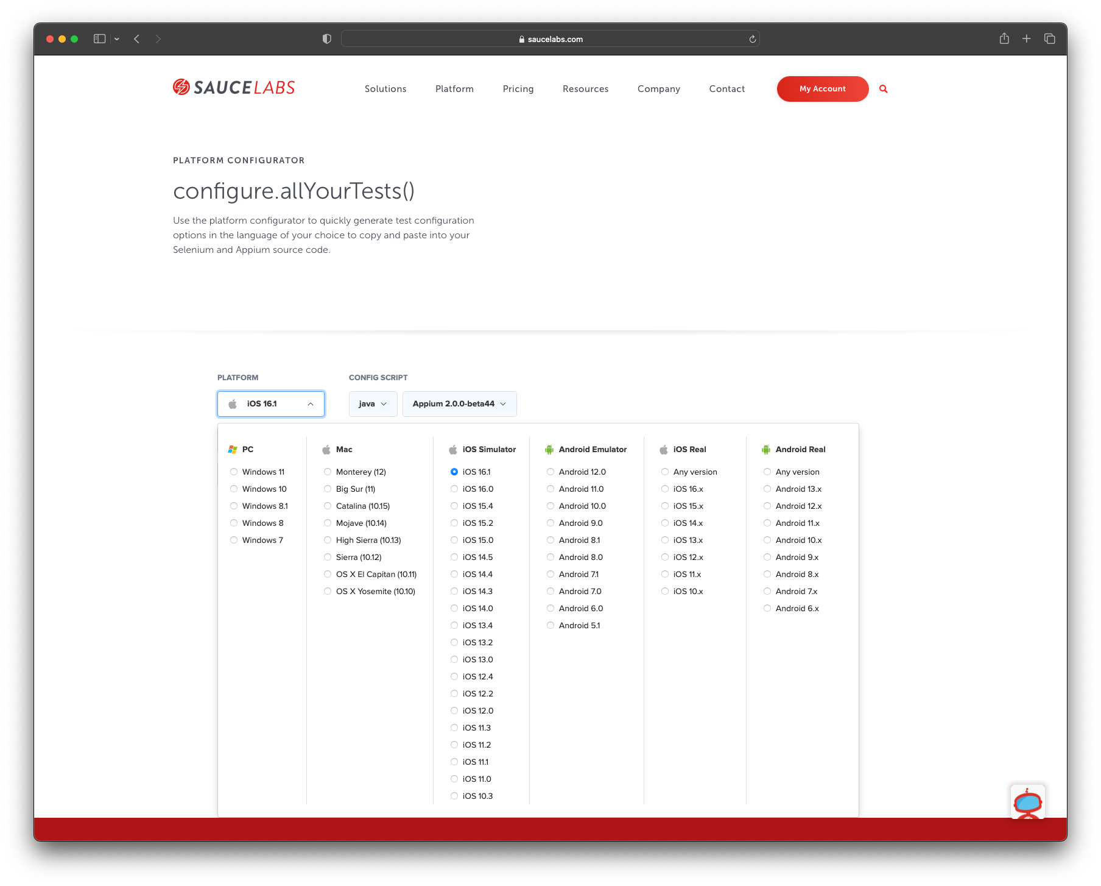Open the Sauce Labs chat bot icon
The width and height of the screenshot is (1101, 886).
(x=1028, y=802)
